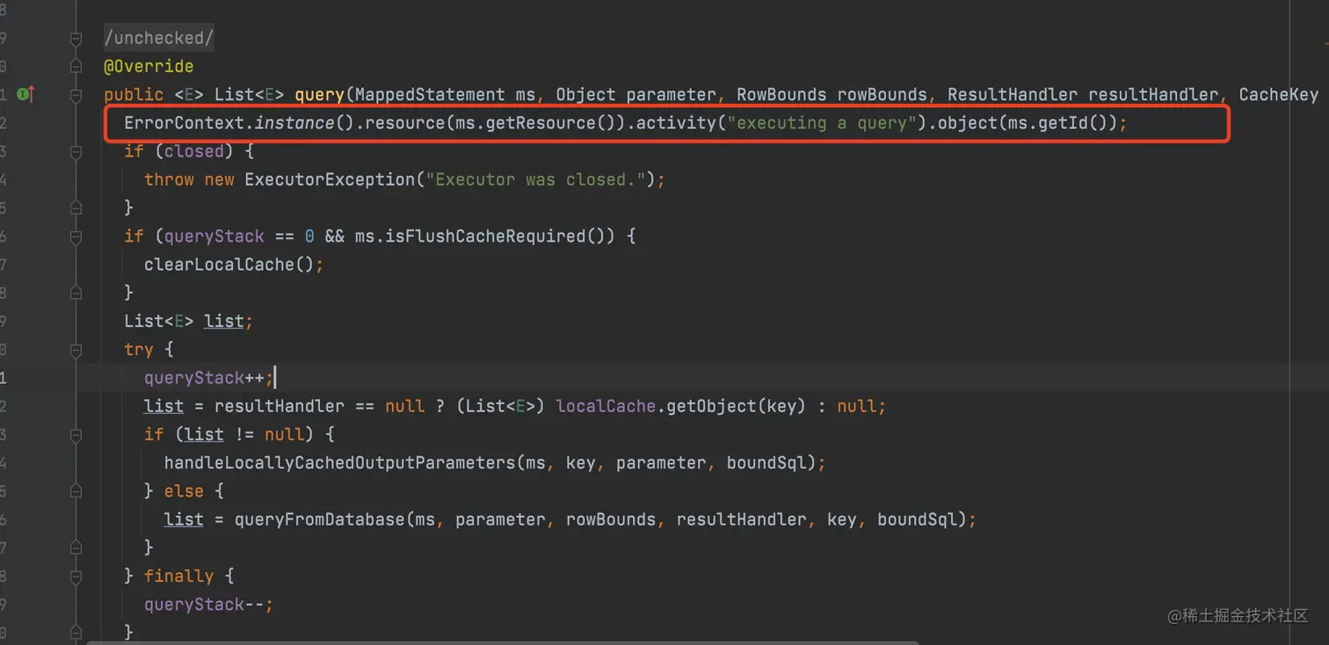Click 'closed' inside the if condition
Screen dimensions: 1329x645
[194, 151]
